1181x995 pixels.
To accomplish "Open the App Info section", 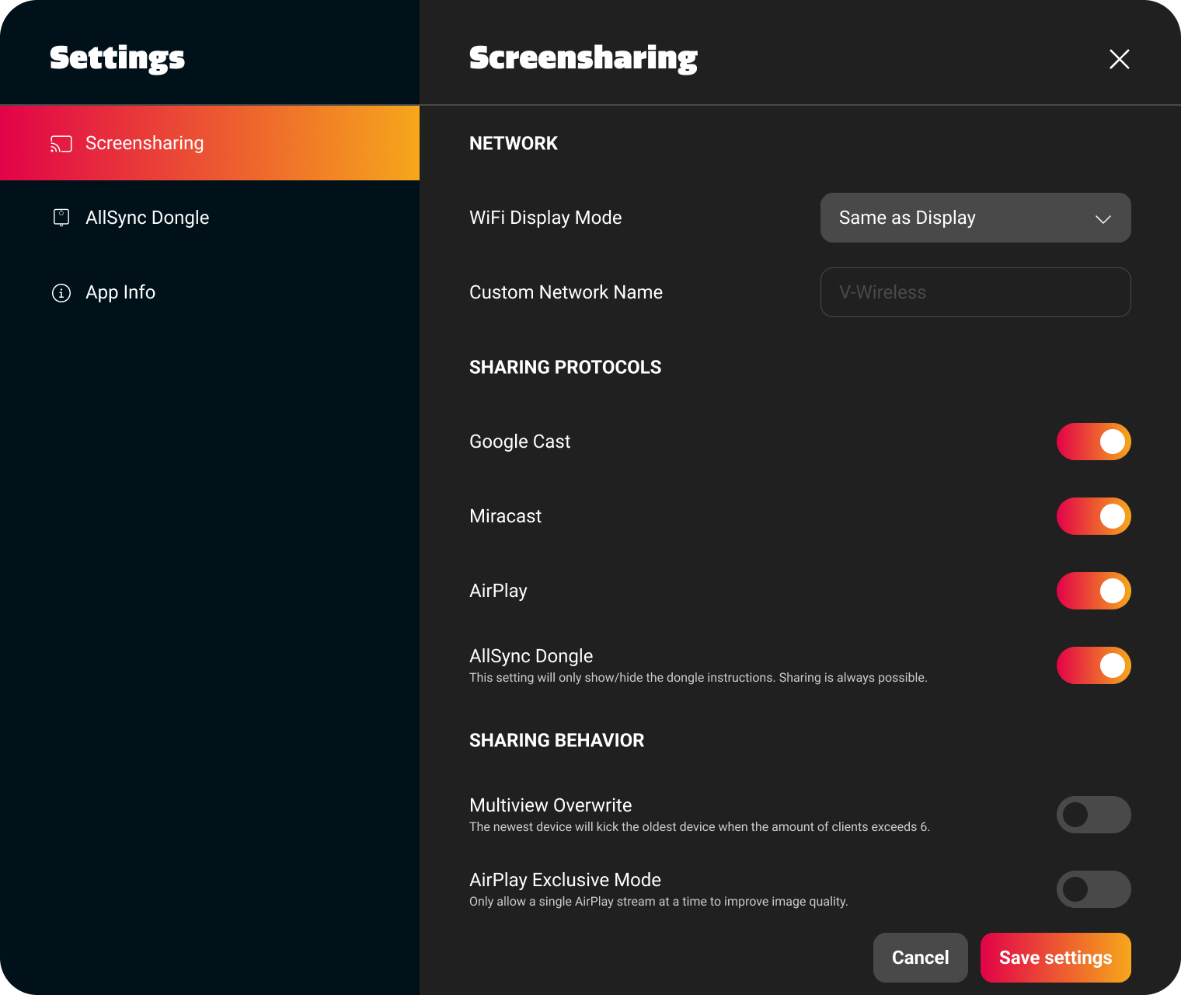I will [x=120, y=293].
